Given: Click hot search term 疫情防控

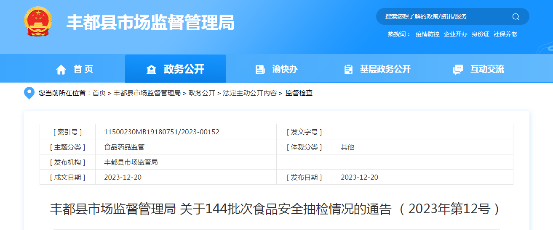Looking at the screenshot, I should (x=427, y=34).
